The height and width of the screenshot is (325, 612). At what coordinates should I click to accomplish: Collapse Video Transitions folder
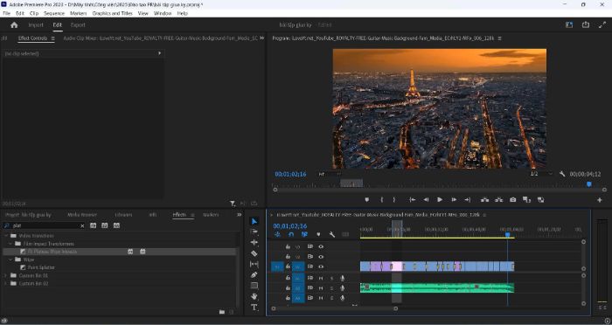6,236
